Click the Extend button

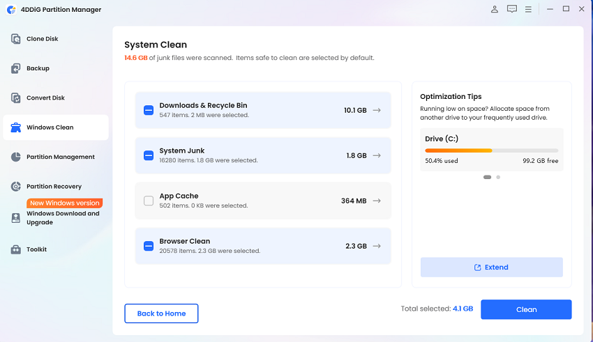[x=492, y=267]
